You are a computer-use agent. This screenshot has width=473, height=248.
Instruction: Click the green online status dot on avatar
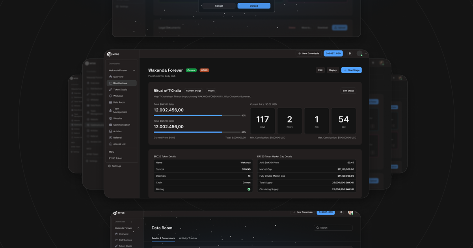click(x=361, y=55)
